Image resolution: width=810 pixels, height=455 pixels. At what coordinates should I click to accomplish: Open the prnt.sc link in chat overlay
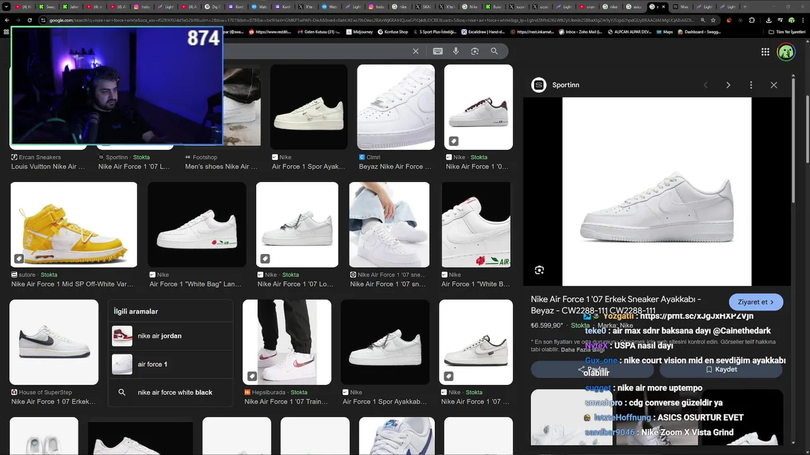click(697, 316)
